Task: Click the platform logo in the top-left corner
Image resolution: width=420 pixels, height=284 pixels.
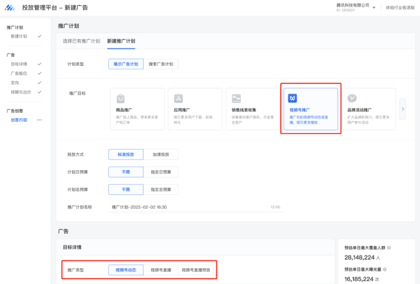Action: pyautogui.click(x=10, y=8)
